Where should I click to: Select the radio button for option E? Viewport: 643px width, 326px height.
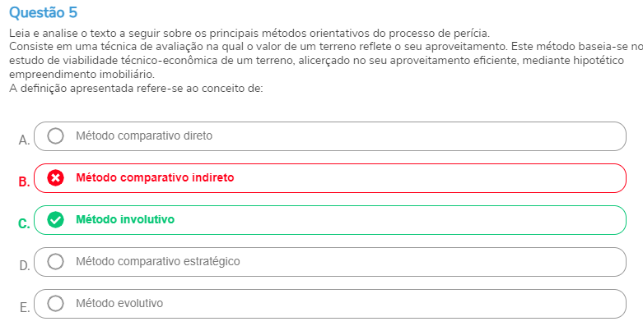pyautogui.click(x=55, y=304)
